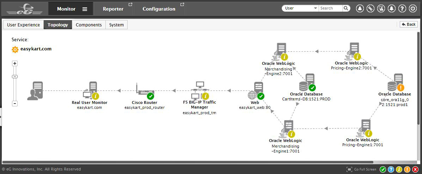This screenshot has height=174, width=422.
Task: Click Go Full Screen text
Action: 365,169
